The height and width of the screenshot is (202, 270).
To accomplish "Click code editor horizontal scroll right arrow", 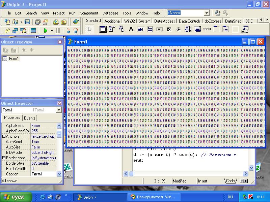I will tap(245, 173).
